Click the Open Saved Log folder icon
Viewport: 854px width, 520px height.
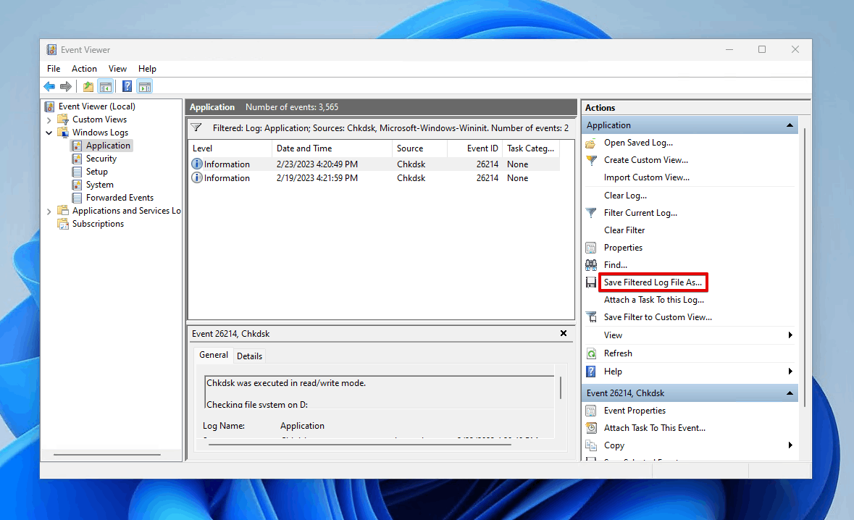(x=591, y=143)
